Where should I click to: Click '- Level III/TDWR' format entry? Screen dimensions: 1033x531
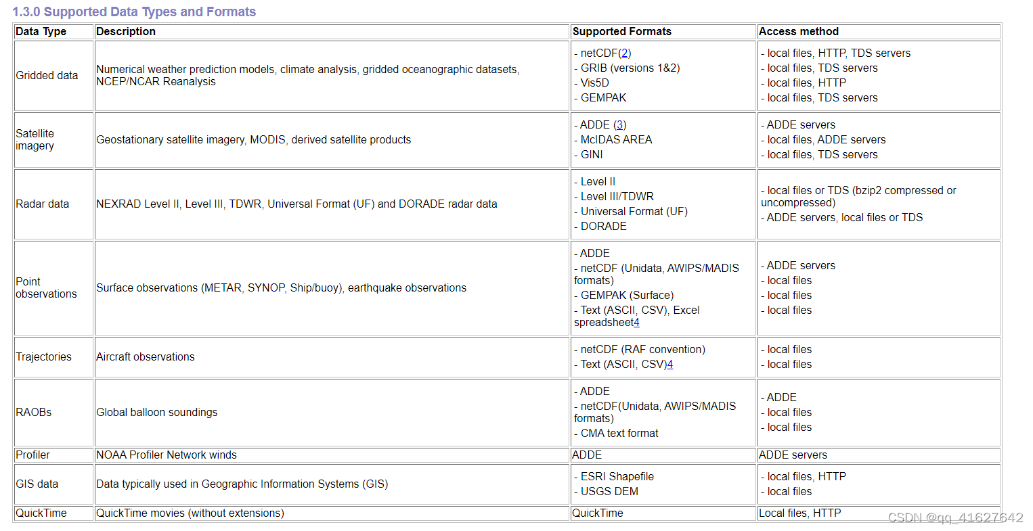(x=614, y=196)
